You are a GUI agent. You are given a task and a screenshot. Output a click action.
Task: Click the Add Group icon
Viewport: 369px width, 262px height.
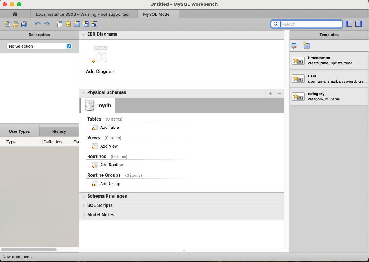(95, 184)
